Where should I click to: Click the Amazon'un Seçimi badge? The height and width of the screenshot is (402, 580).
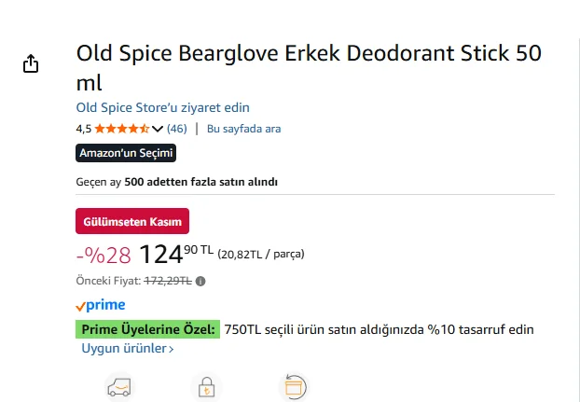[126, 153]
